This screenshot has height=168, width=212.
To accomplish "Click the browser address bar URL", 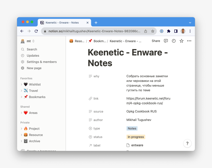I will (x=94, y=31).
